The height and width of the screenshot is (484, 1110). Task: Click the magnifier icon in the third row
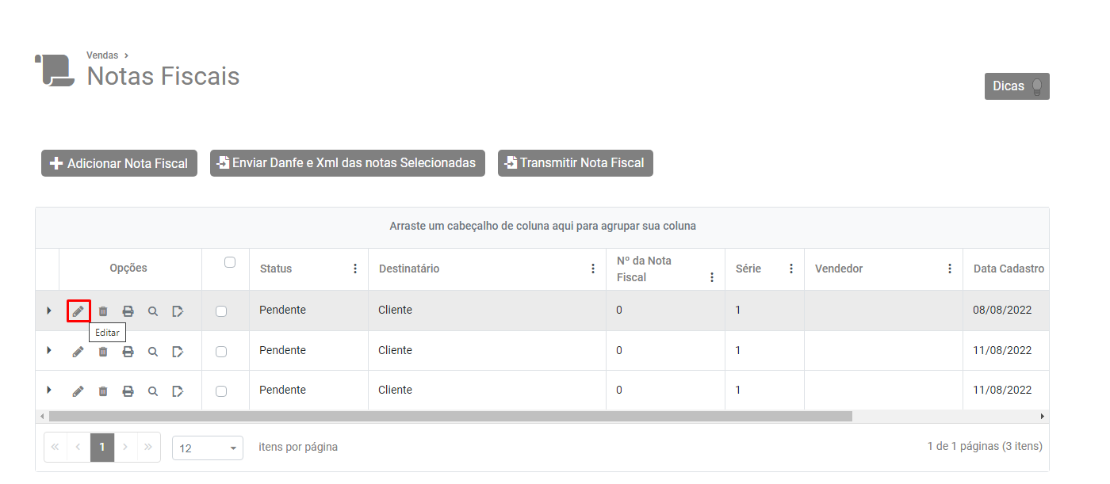(153, 391)
